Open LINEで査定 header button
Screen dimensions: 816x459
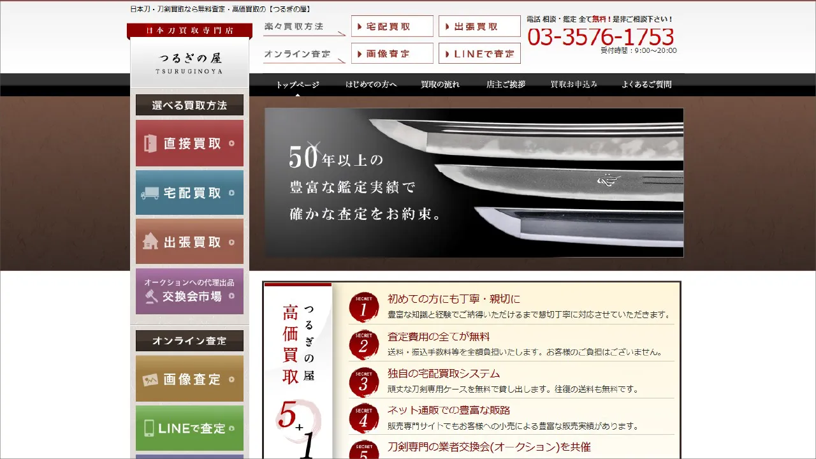(479, 54)
